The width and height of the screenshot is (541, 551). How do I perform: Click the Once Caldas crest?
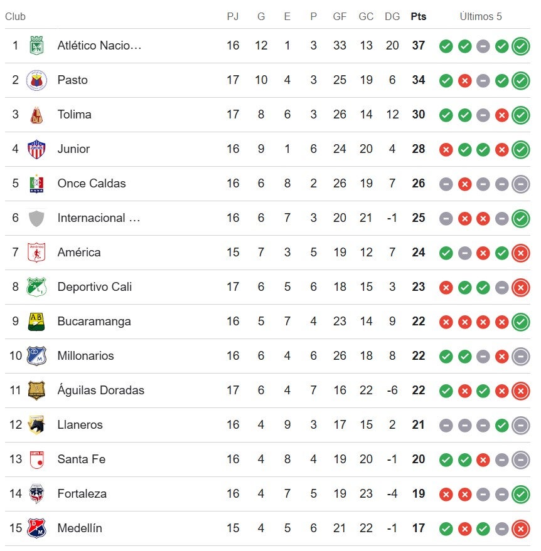[x=36, y=184]
